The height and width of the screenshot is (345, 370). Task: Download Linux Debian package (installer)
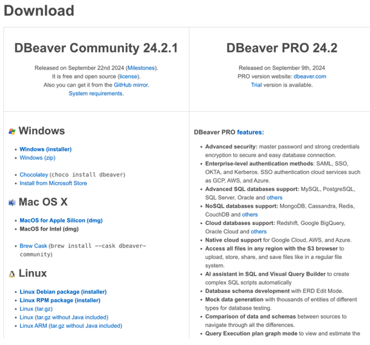point(63,292)
